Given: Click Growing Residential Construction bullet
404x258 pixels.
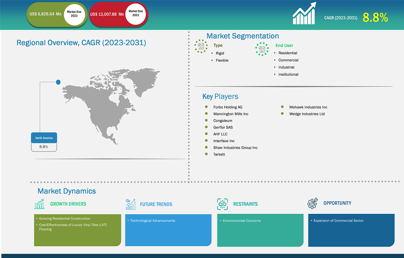Looking at the screenshot, I should [64, 218].
